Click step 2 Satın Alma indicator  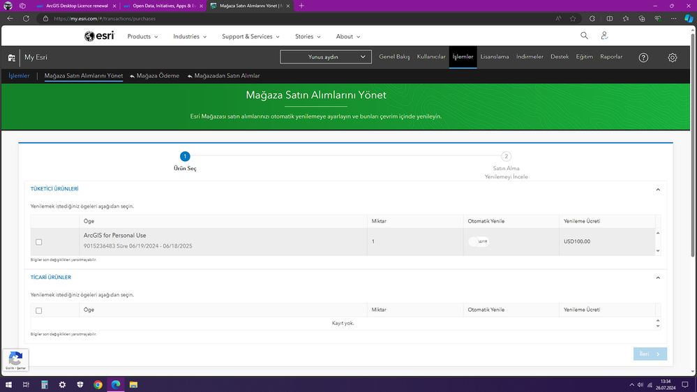[x=506, y=156]
